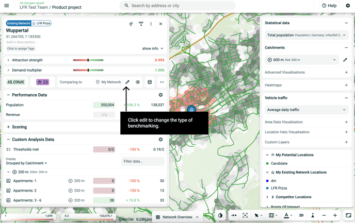
Task: Expand the Attraction strength row
Action: click(x=8, y=60)
